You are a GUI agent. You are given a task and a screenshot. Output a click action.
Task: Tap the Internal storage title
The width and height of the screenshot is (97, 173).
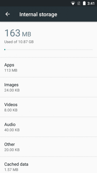38,14
